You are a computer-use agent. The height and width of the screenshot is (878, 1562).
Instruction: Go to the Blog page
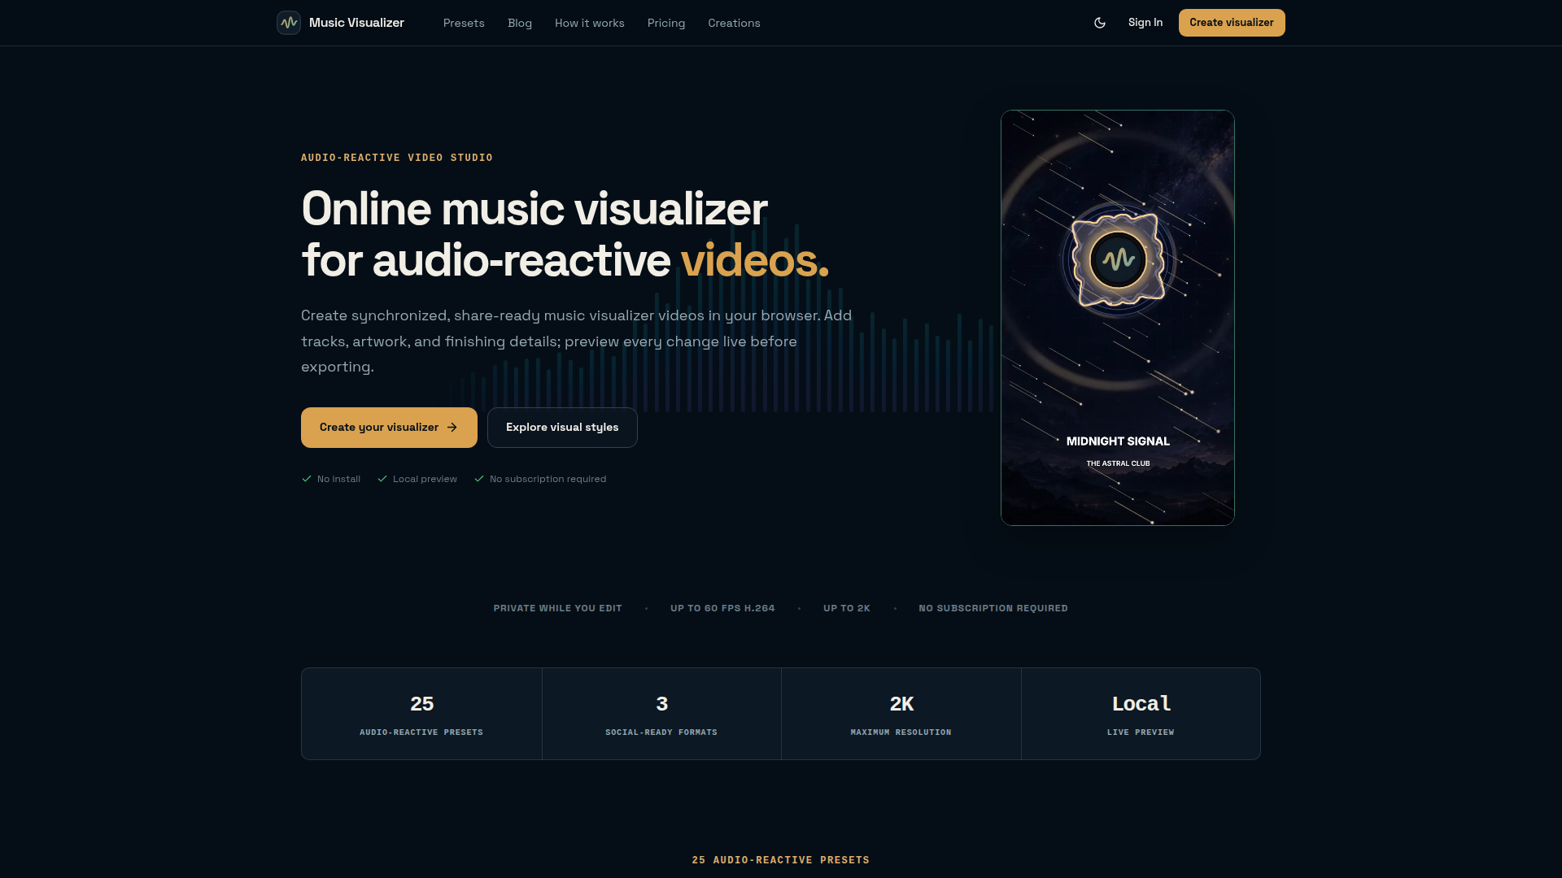tap(520, 23)
